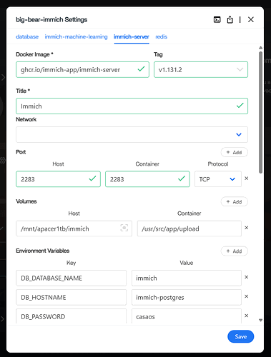
Task: Open the Tag v1.131.2 dropdown
Action: click(x=201, y=69)
